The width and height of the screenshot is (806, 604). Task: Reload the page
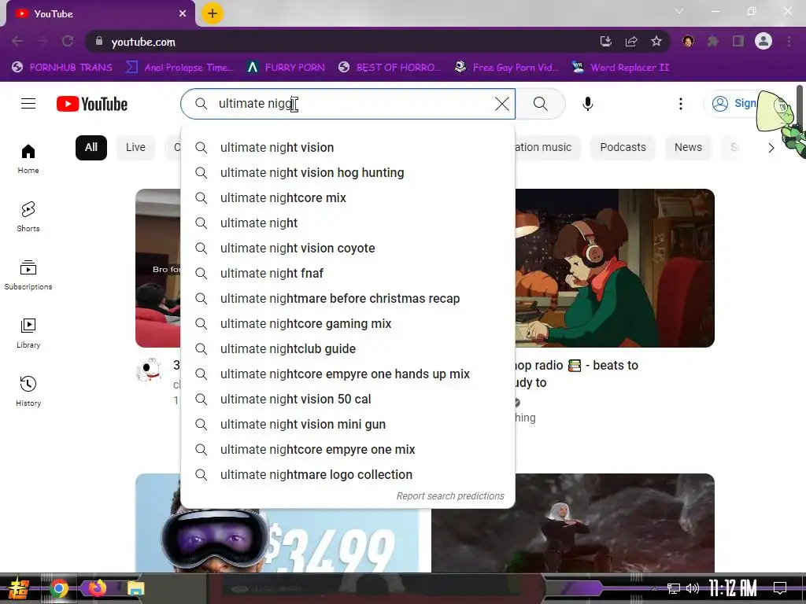[68, 42]
